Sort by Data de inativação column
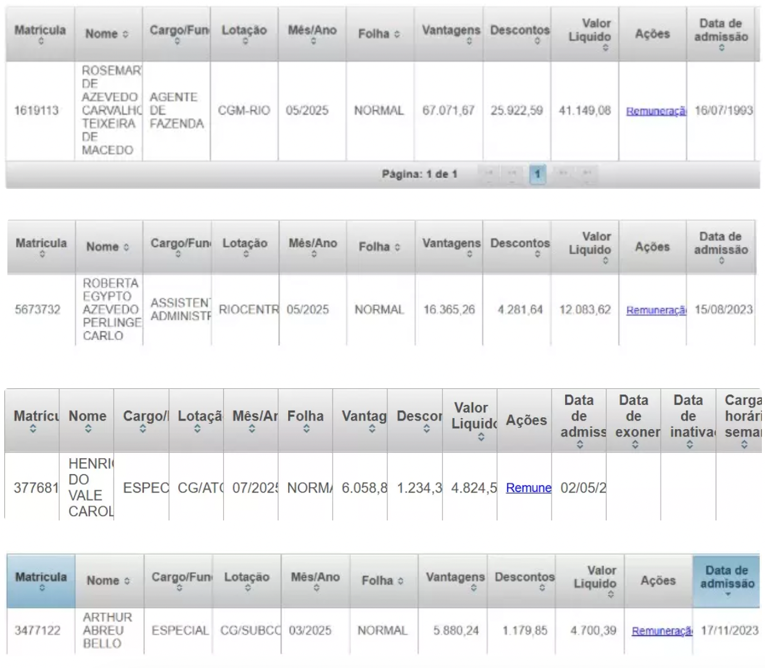 688,420
